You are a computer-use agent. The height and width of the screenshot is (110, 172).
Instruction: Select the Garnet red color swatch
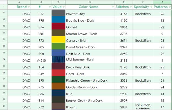click(58, 27)
